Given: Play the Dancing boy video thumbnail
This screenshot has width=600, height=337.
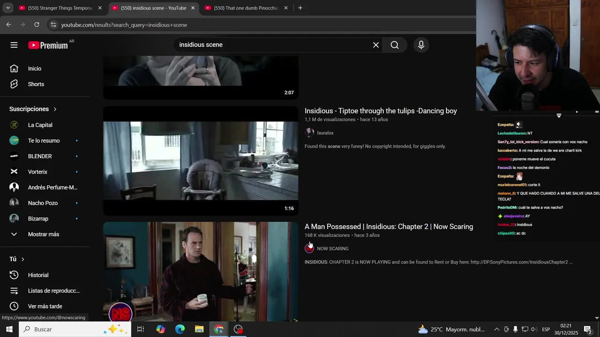Looking at the screenshot, I should 201,161.
